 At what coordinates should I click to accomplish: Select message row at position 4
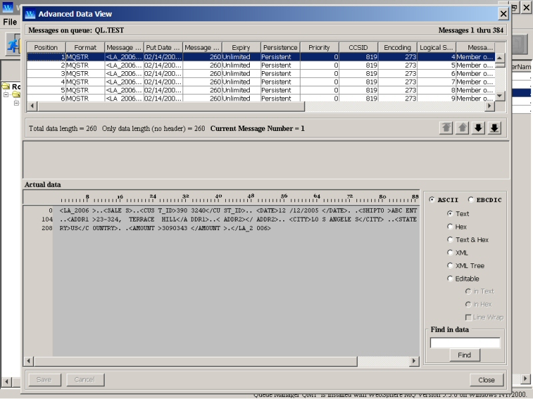(x=261, y=82)
